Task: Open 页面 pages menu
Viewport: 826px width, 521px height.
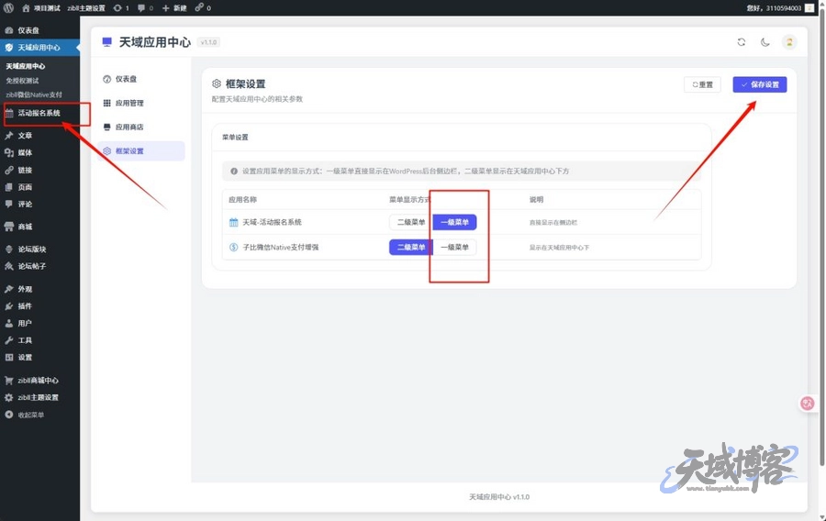Action: (x=39, y=187)
